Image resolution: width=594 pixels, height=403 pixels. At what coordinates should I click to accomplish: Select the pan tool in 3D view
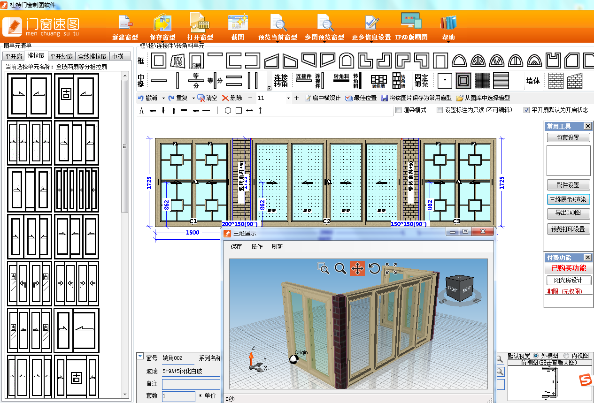click(x=357, y=268)
